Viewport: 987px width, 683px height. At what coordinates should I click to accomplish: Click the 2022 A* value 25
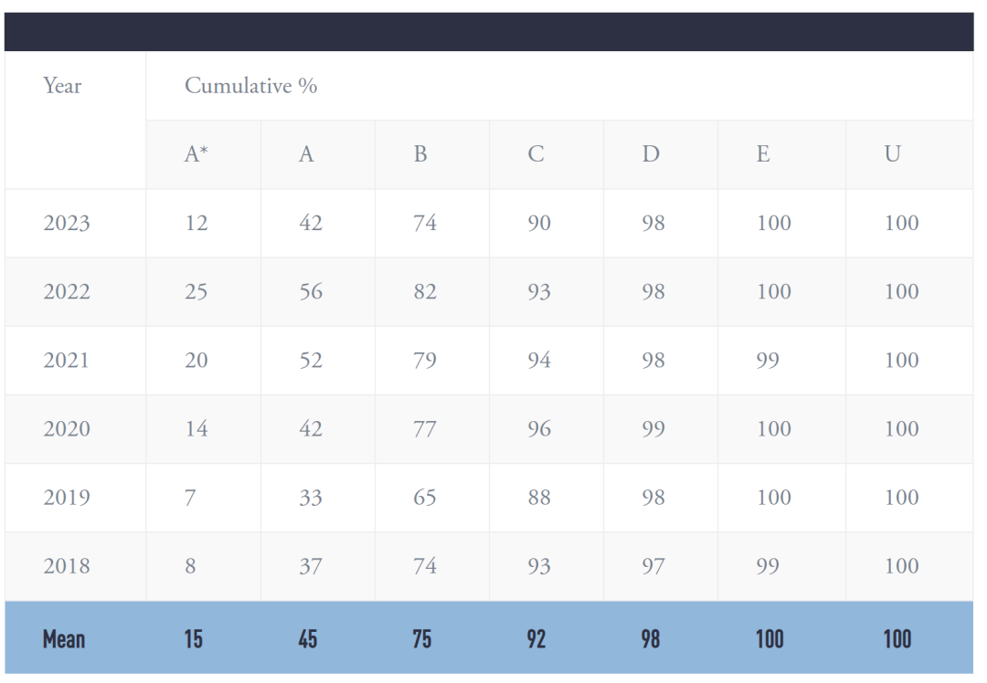196,292
